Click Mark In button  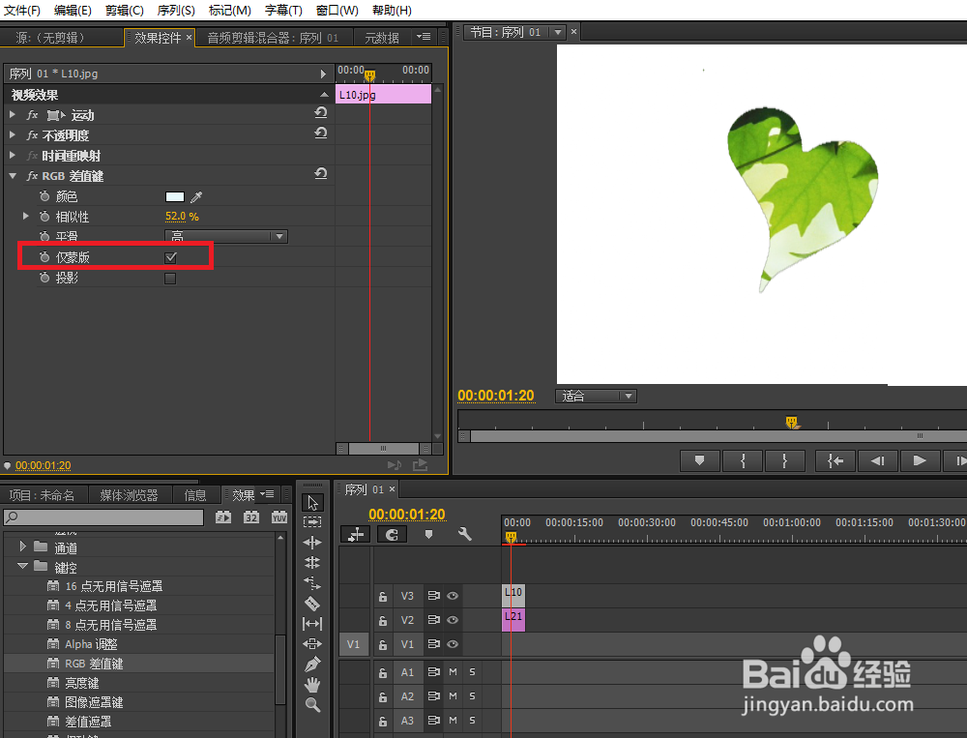743,461
